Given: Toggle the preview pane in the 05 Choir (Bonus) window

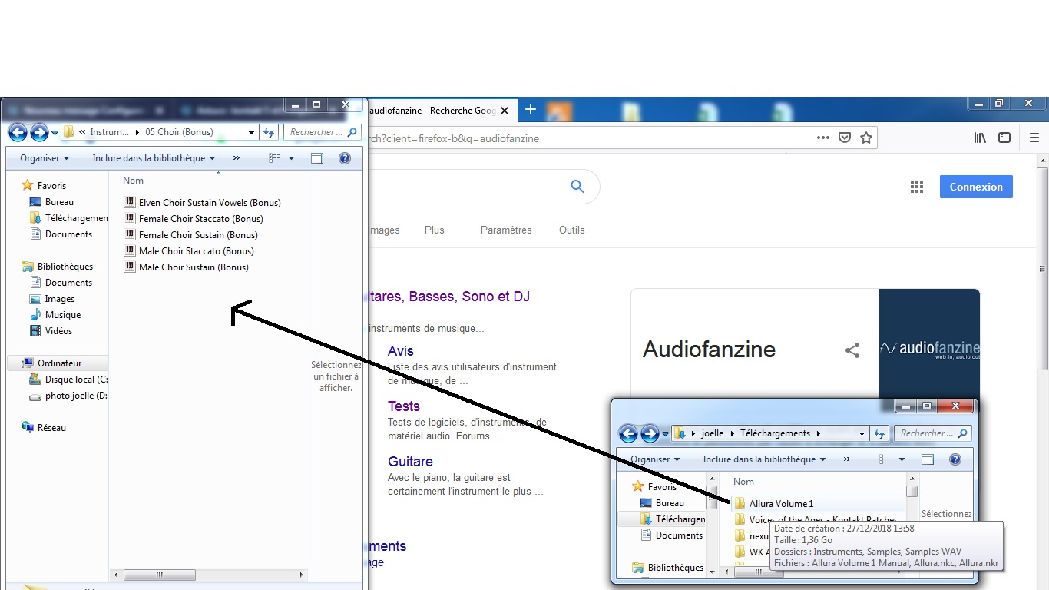Looking at the screenshot, I should click(317, 158).
